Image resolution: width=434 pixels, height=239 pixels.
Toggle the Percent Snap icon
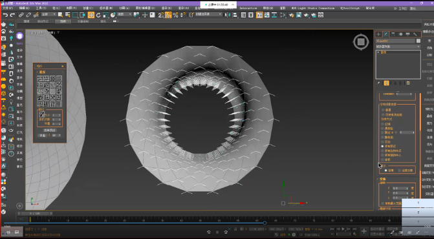coord(175,15)
